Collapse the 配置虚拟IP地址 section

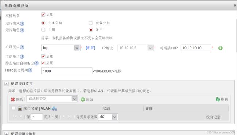point(7,134)
